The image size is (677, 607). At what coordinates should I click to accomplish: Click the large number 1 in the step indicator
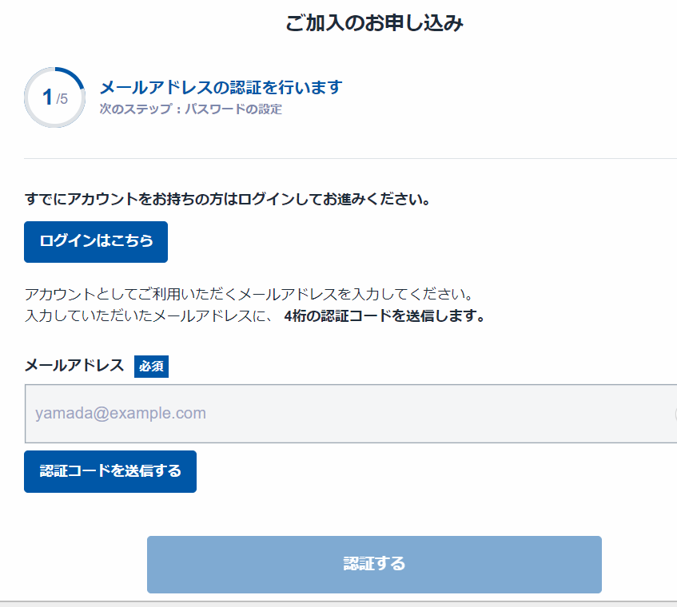coord(47,97)
